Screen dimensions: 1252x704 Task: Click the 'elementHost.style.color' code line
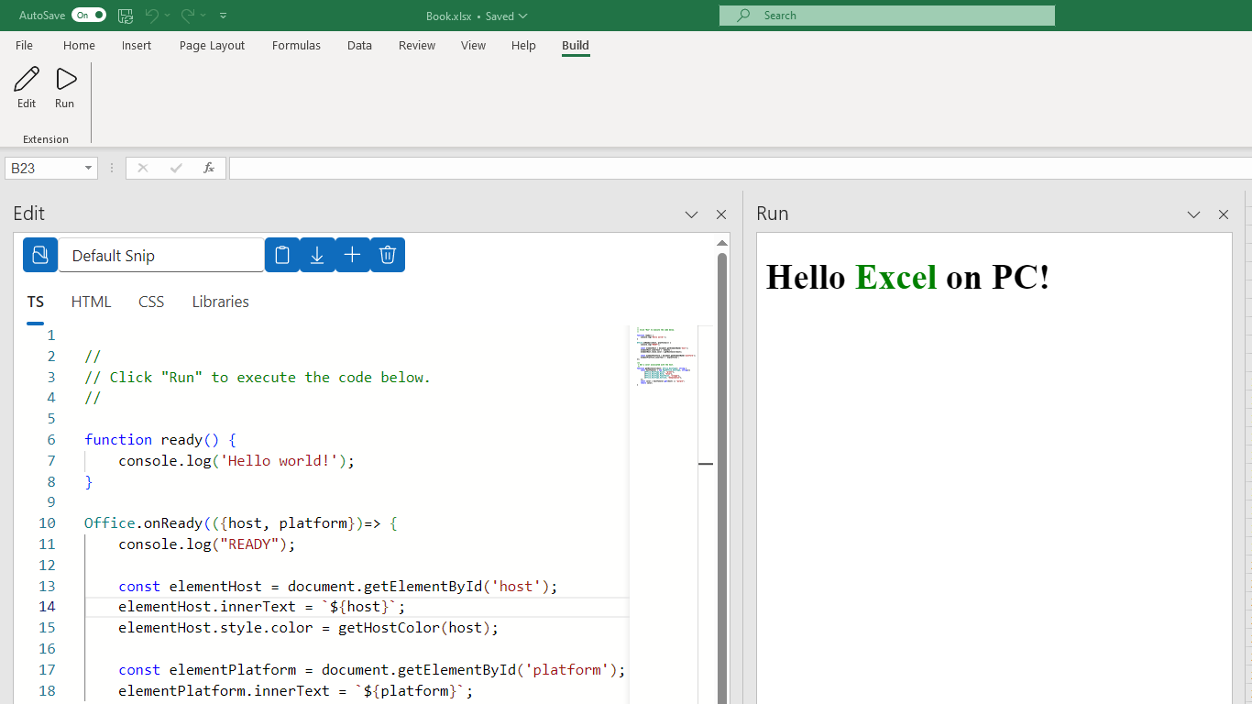[309, 628]
